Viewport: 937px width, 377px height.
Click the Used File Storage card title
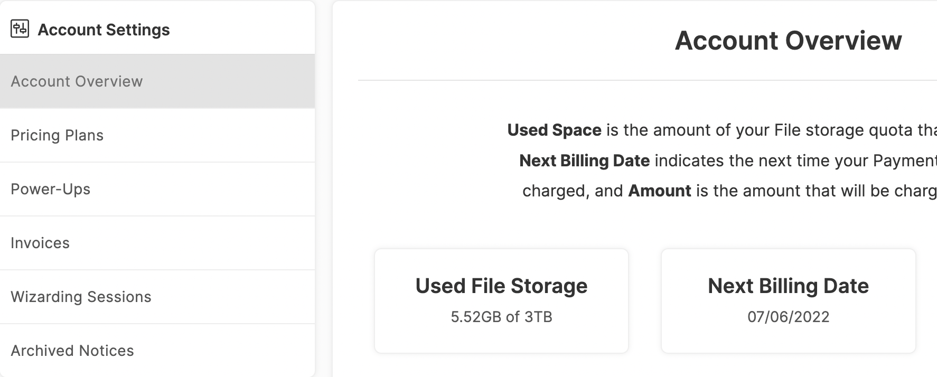(x=501, y=286)
